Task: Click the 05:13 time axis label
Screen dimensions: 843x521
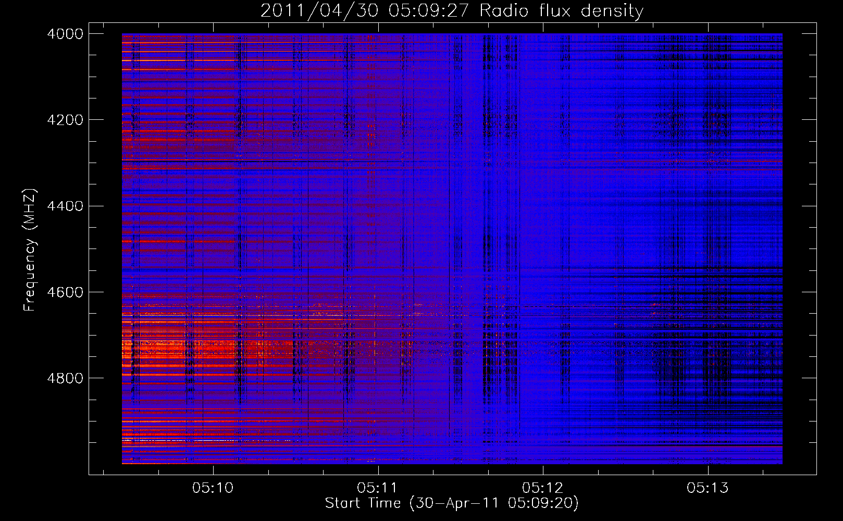Action: click(708, 488)
